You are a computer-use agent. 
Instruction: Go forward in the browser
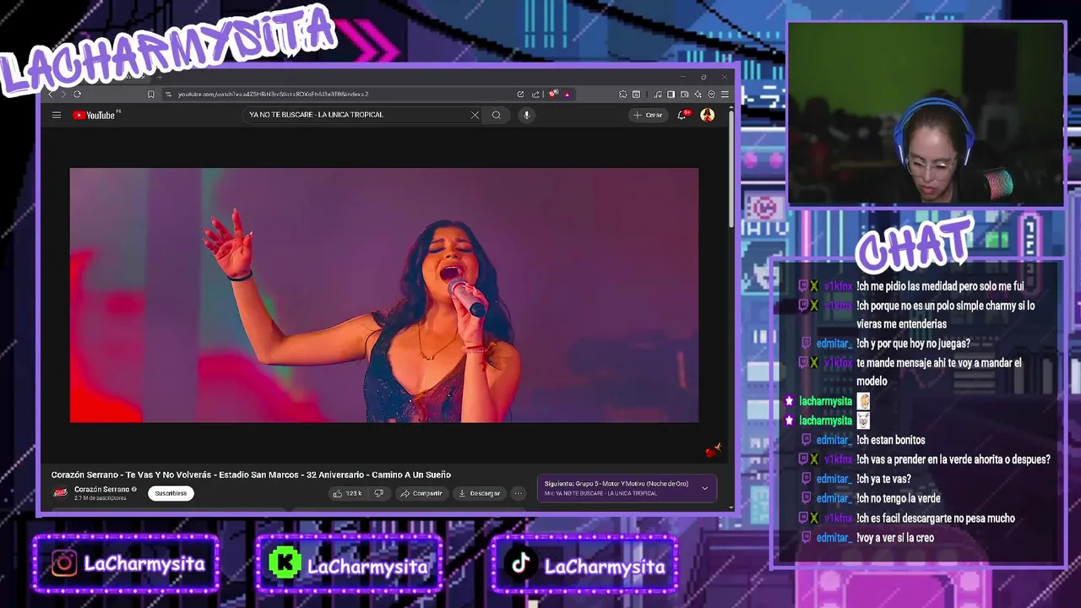point(63,94)
